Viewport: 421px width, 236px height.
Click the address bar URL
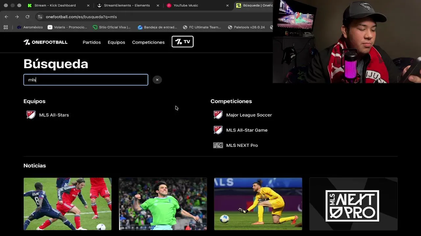point(81,17)
